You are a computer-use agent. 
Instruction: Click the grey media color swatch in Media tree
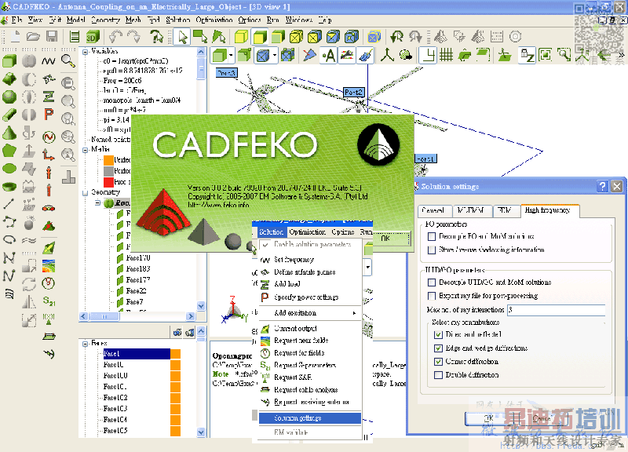point(108,171)
